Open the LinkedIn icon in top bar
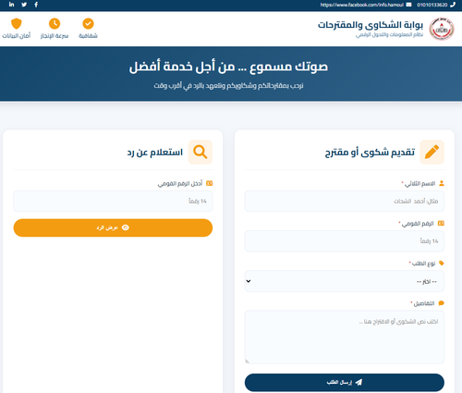 click(x=11, y=5)
